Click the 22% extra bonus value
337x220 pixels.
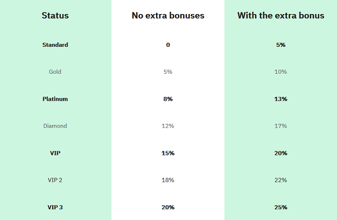(281, 180)
